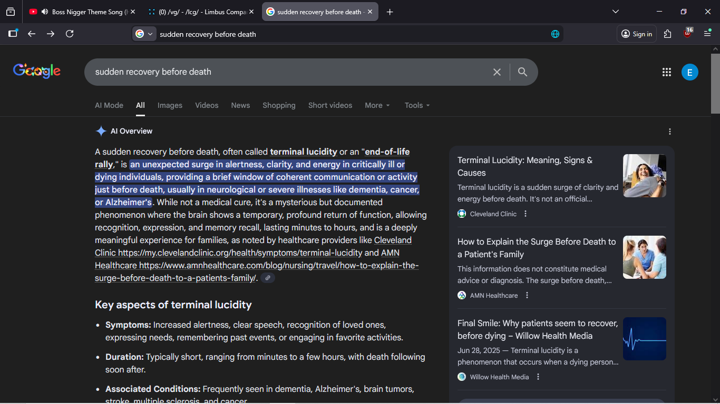Open the amnhealthcare.com URL link in the summary
The image size is (720, 404).
coord(279,266)
